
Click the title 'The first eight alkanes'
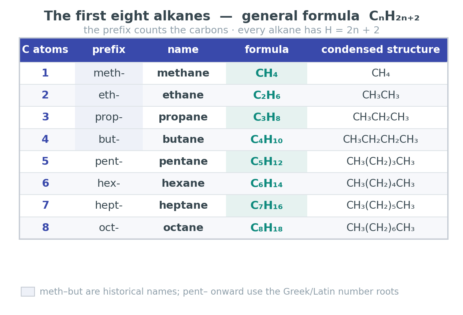click(127, 16)
